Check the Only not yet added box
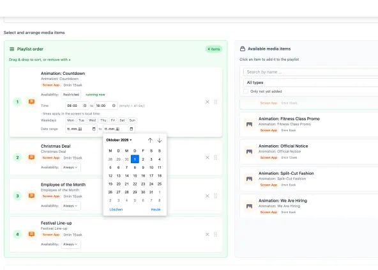The width and height of the screenshot is (378, 270). coord(246,91)
